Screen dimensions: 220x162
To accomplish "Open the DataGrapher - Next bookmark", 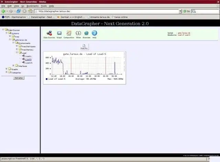I will 41,17.
